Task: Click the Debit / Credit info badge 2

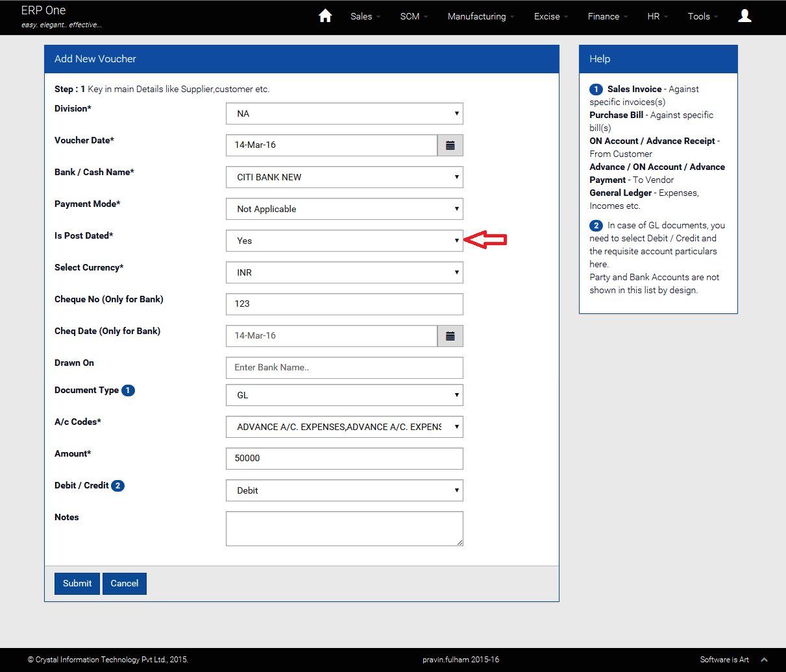Action: (117, 486)
